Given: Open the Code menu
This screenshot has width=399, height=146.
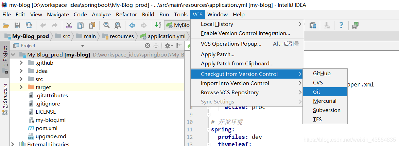Looking at the screenshot, I should click(x=81, y=15).
